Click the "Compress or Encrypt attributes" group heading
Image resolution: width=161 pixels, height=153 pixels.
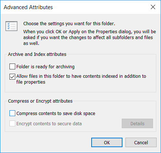[x=40, y=101]
